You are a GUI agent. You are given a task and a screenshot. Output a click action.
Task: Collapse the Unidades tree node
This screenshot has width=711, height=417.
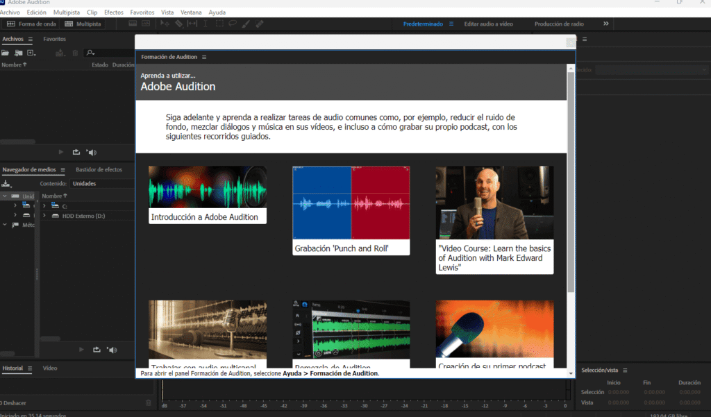(5, 196)
